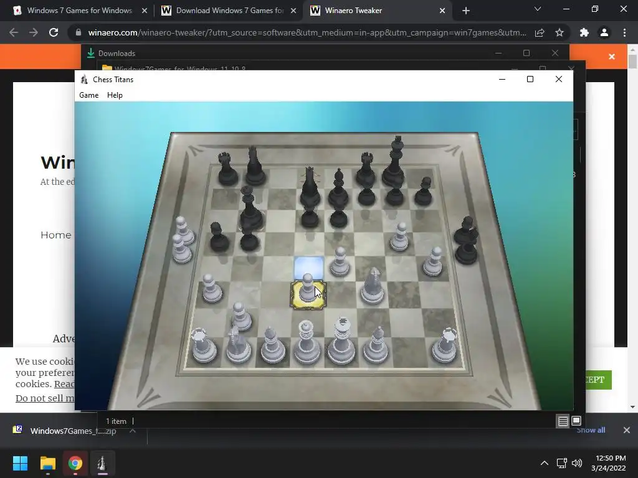This screenshot has width=638, height=478.
Task: Select the white rook on a1
Action: pyautogui.click(x=204, y=345)
